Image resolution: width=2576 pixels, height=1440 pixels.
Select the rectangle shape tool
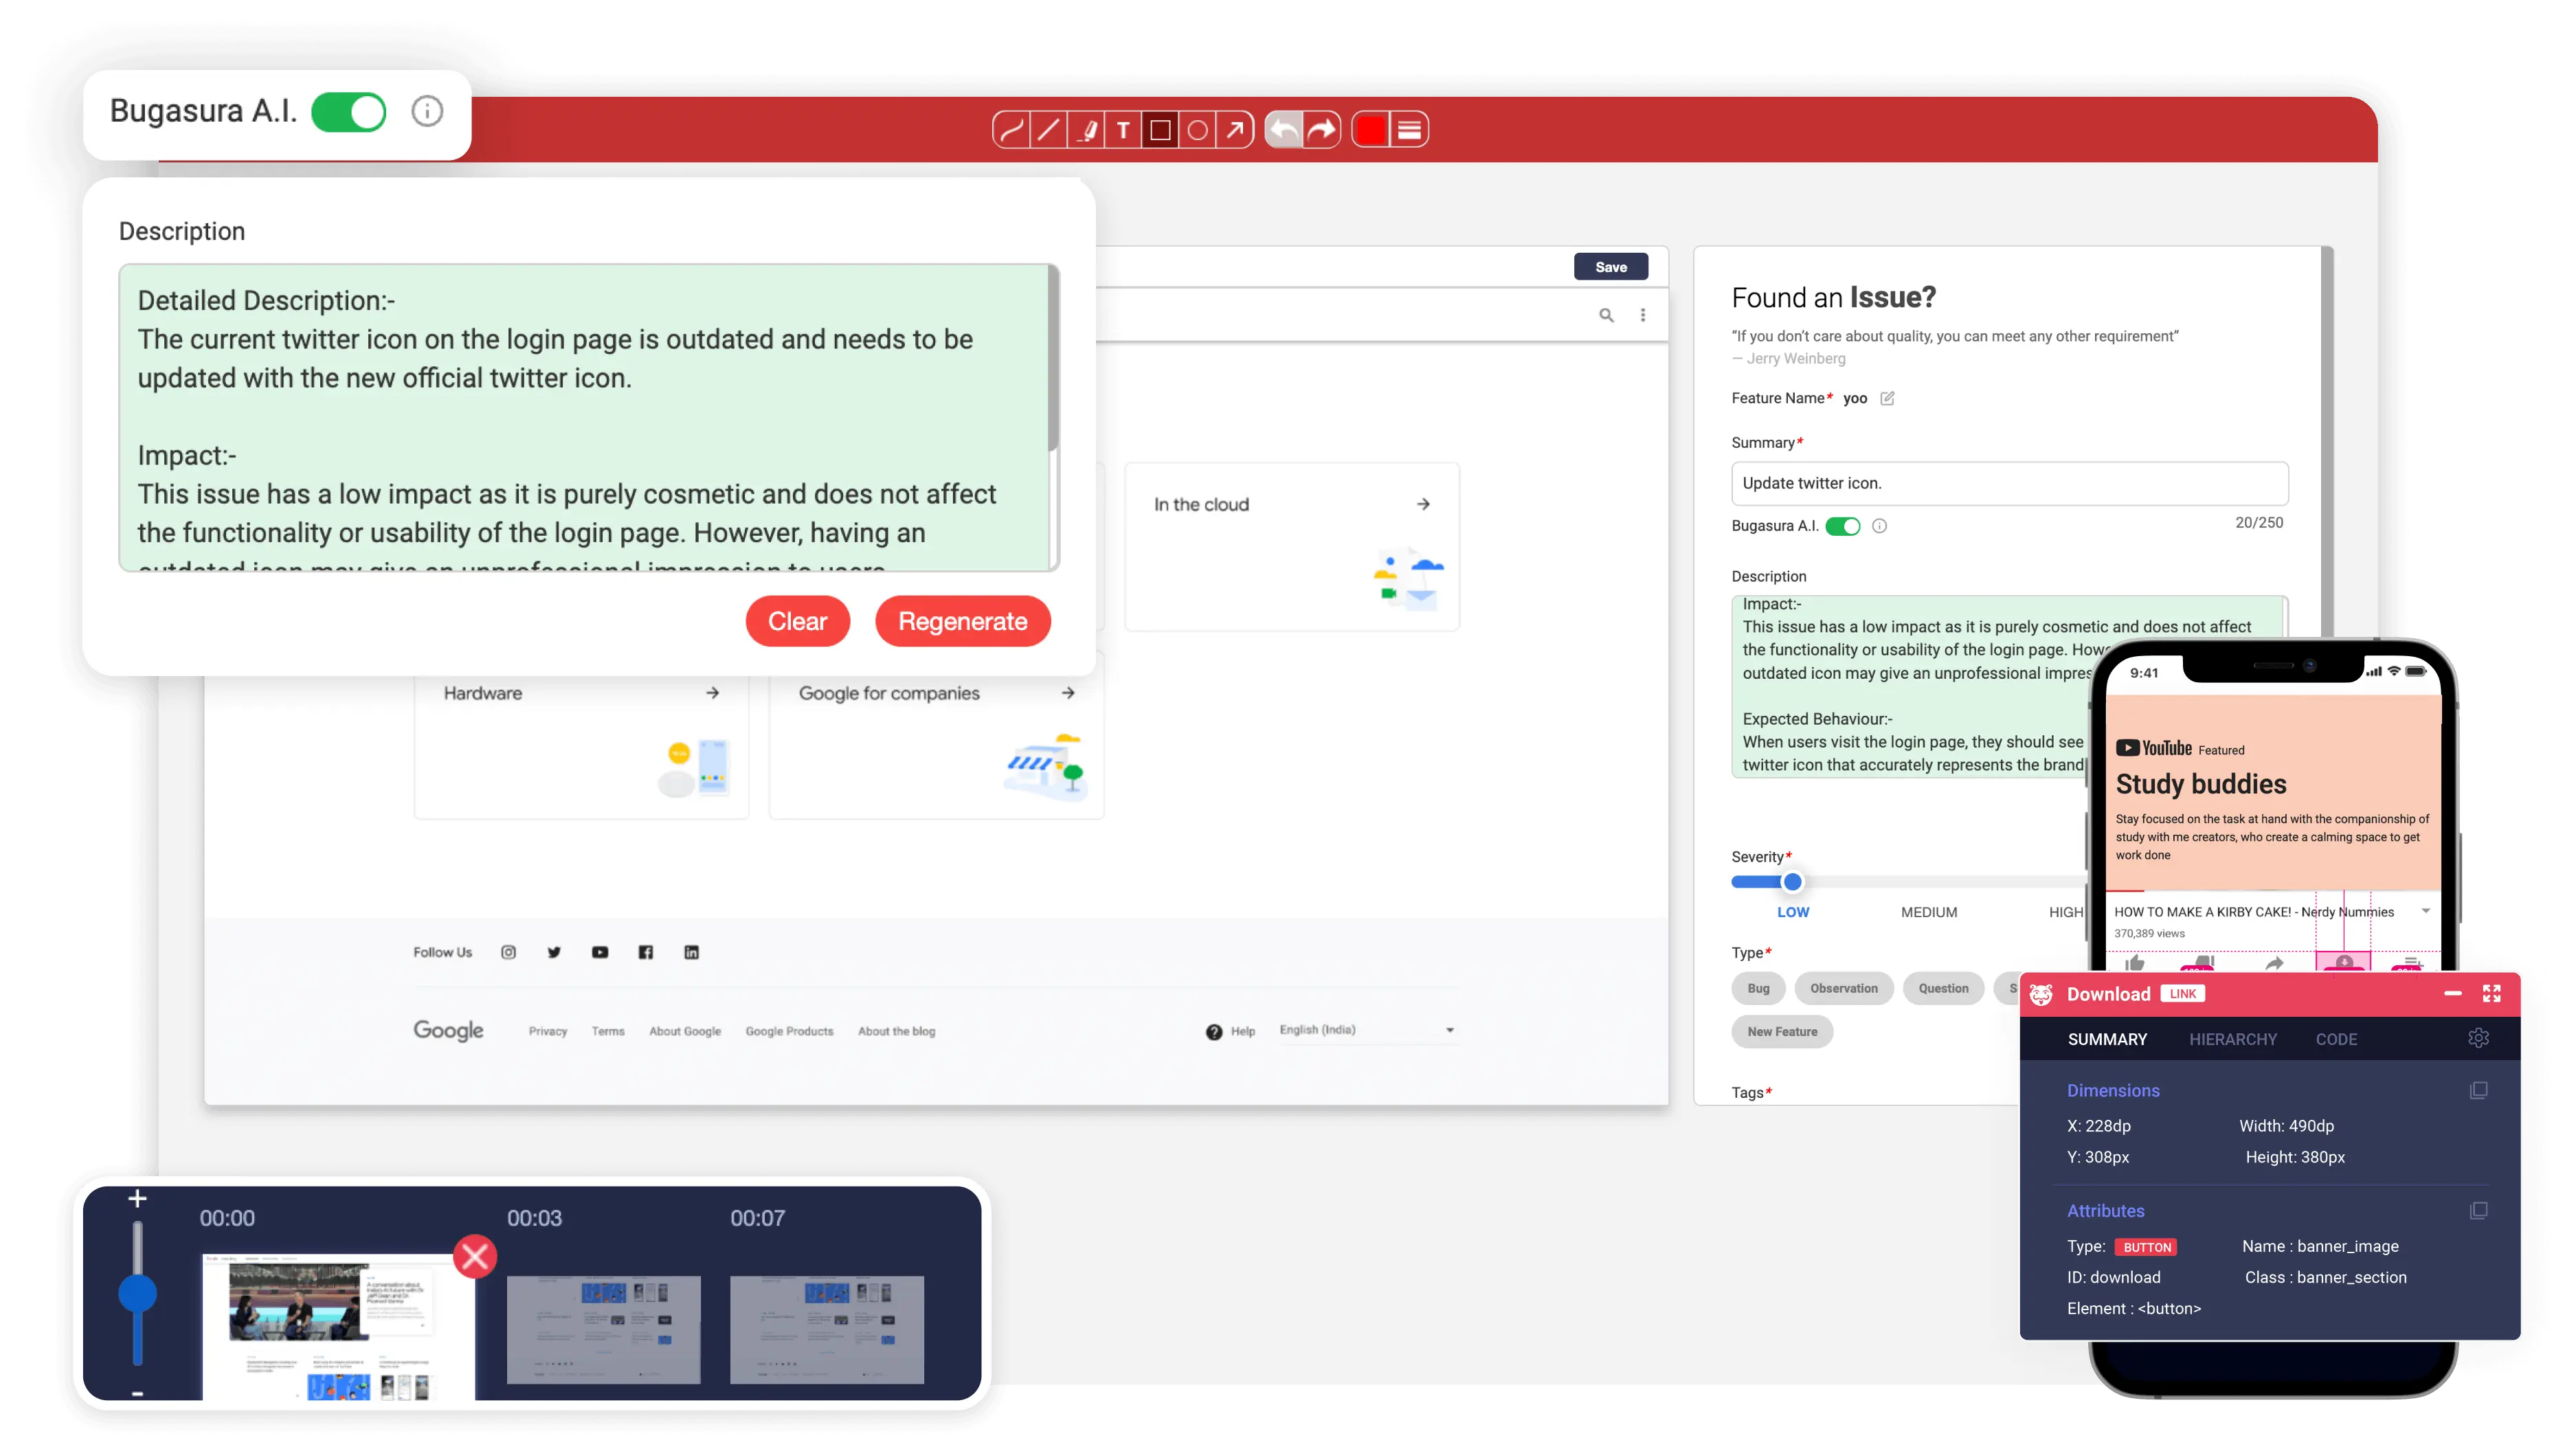pos(1160,130)
